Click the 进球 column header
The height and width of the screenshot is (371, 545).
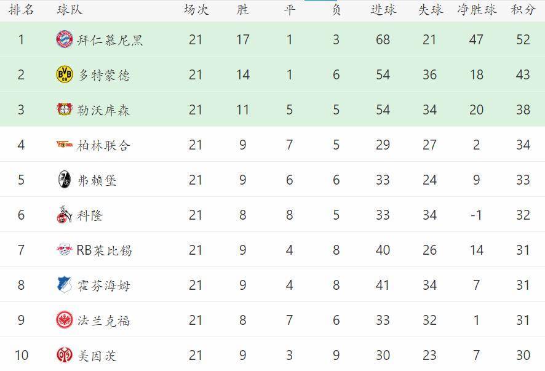pos(383,10)
